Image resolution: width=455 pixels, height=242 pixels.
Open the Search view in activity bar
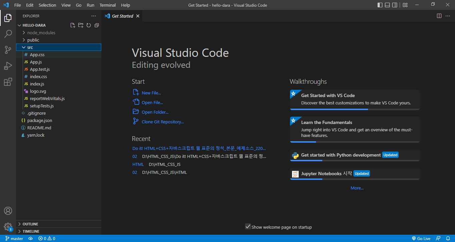coord(8,34)
